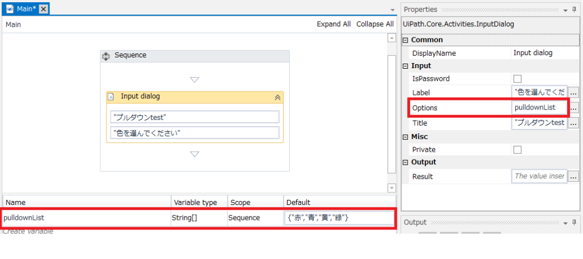Click the Result property value field

(540, 176)
